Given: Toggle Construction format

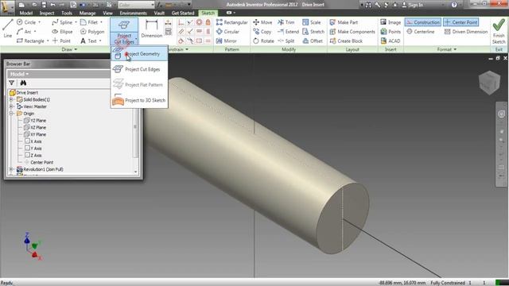Looking at the screenshot, I should pos(423,22).
